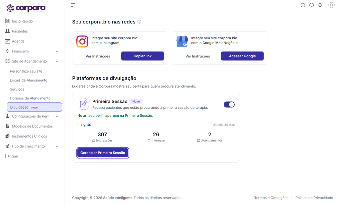Click Gerenciar Primeira Sessão button
This screenshot has height=205, width=341.
103,153
